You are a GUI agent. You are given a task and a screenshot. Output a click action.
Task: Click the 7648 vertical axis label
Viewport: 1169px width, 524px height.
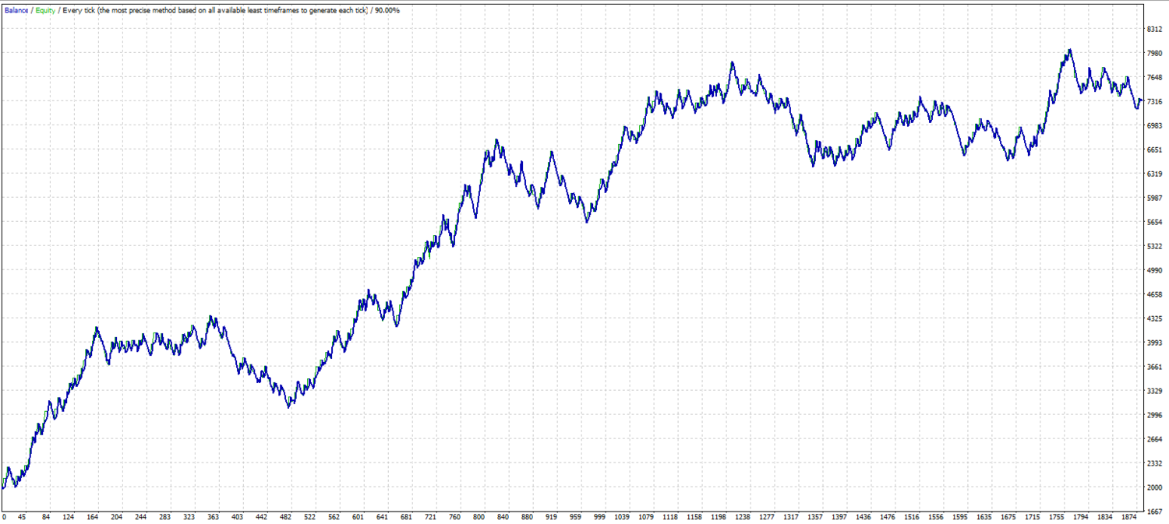1156,78
